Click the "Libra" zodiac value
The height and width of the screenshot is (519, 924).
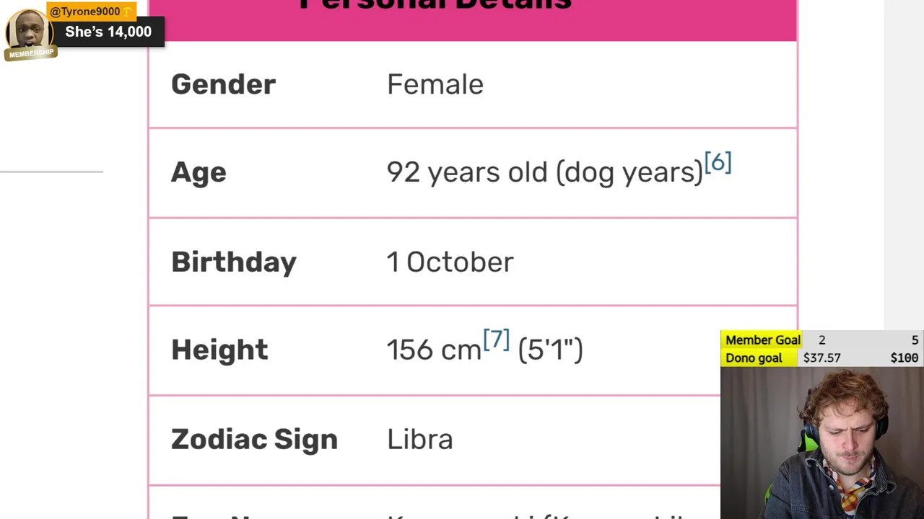pyautogui.click(x=419, y=439)
